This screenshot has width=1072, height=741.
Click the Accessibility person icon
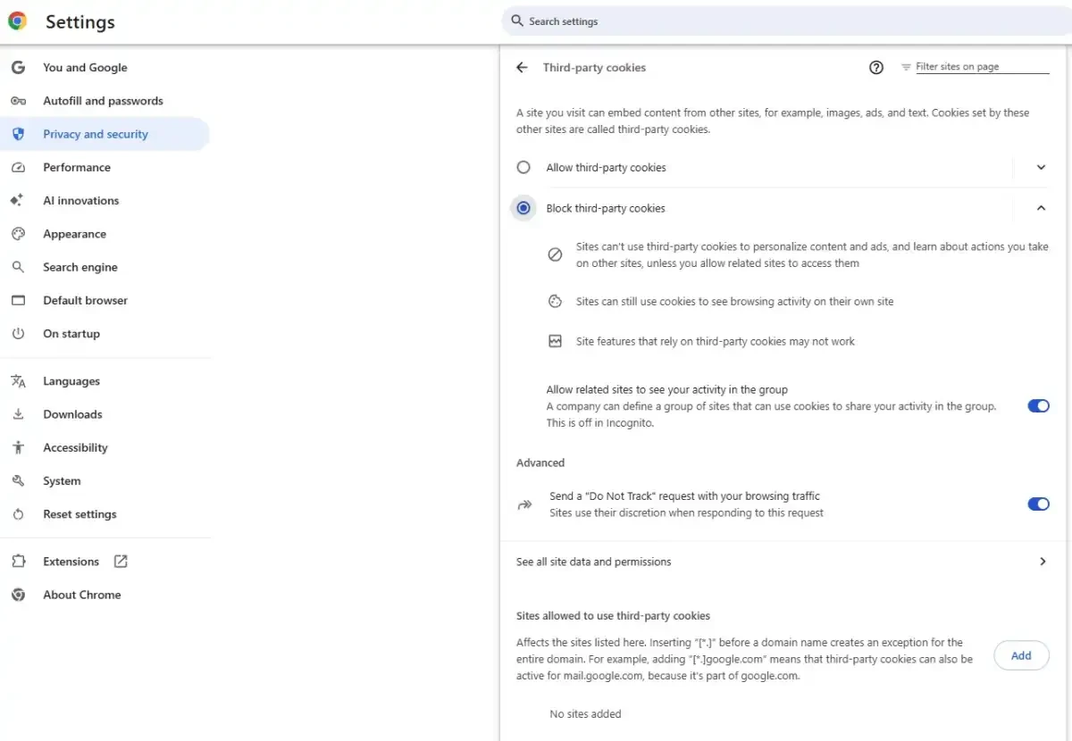[18, 447]
